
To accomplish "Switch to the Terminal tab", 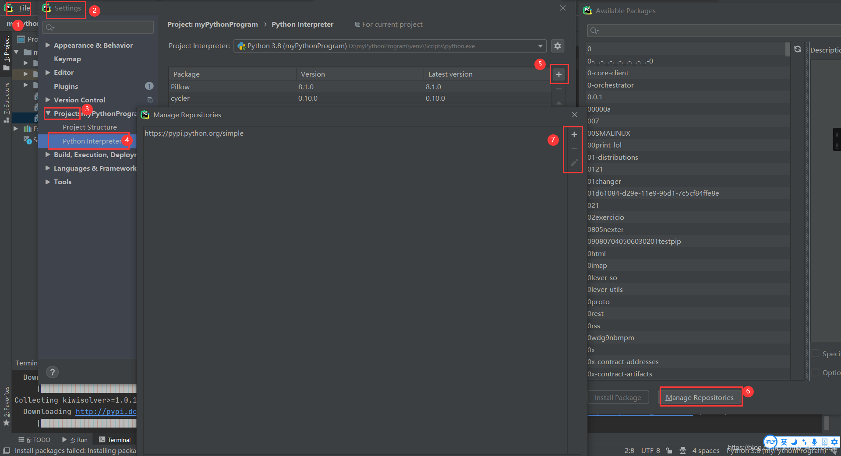I will point(115,440).
